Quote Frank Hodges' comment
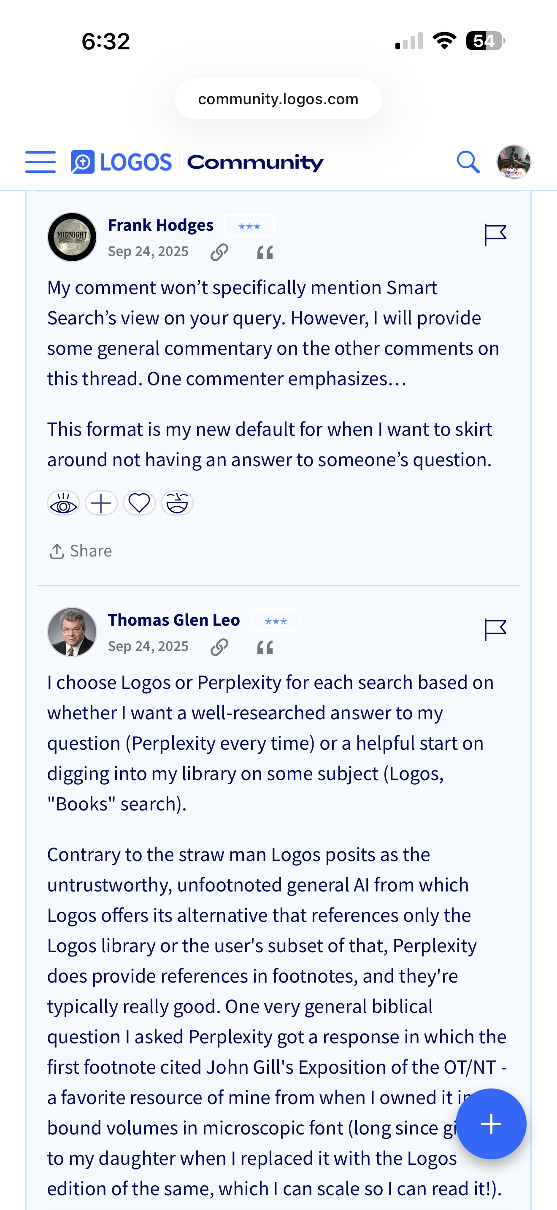The height and width of the screenshot is (1210, 557). click(265, 253)
